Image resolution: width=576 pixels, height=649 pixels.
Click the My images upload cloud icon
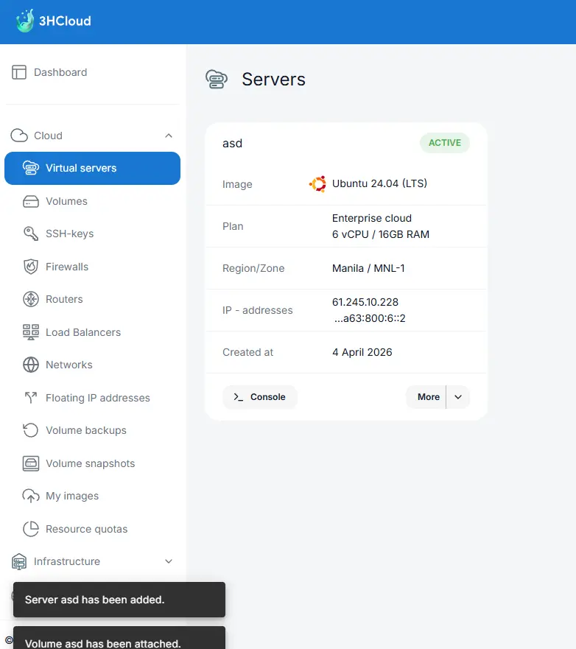coord(31,496)
